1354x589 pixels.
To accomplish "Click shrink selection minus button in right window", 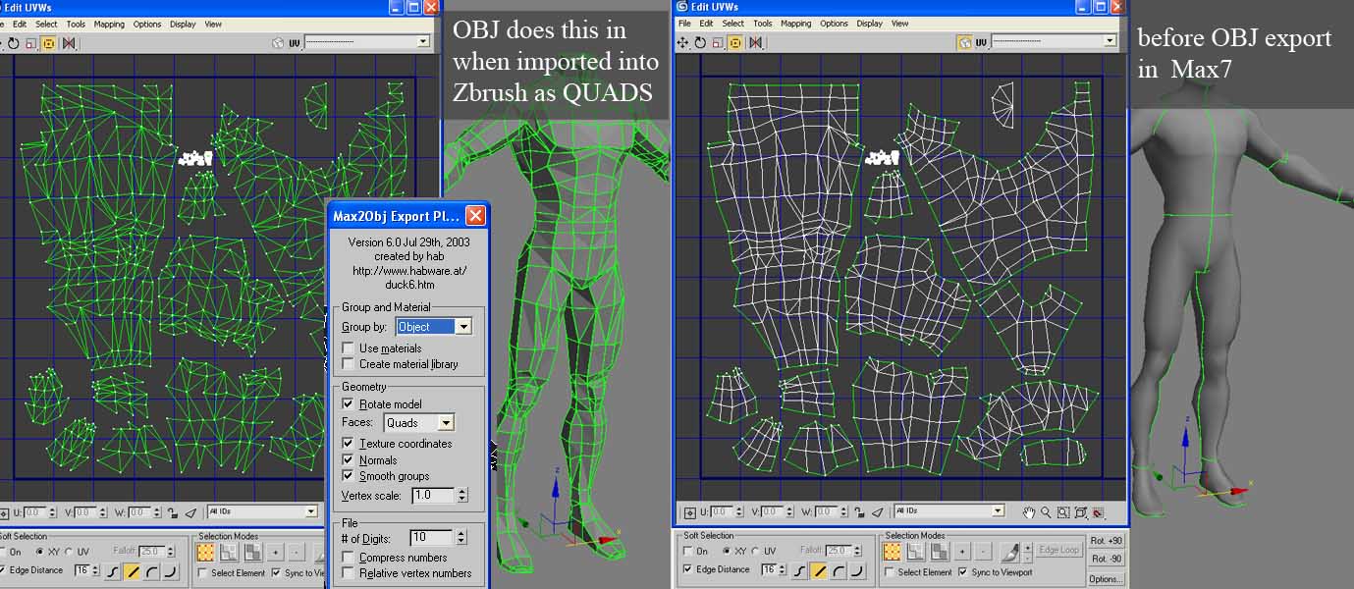I will click(x=984, y=552).
